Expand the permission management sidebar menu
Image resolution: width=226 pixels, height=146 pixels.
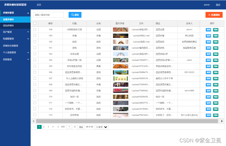pyautogui.click(x=15, y=59)
